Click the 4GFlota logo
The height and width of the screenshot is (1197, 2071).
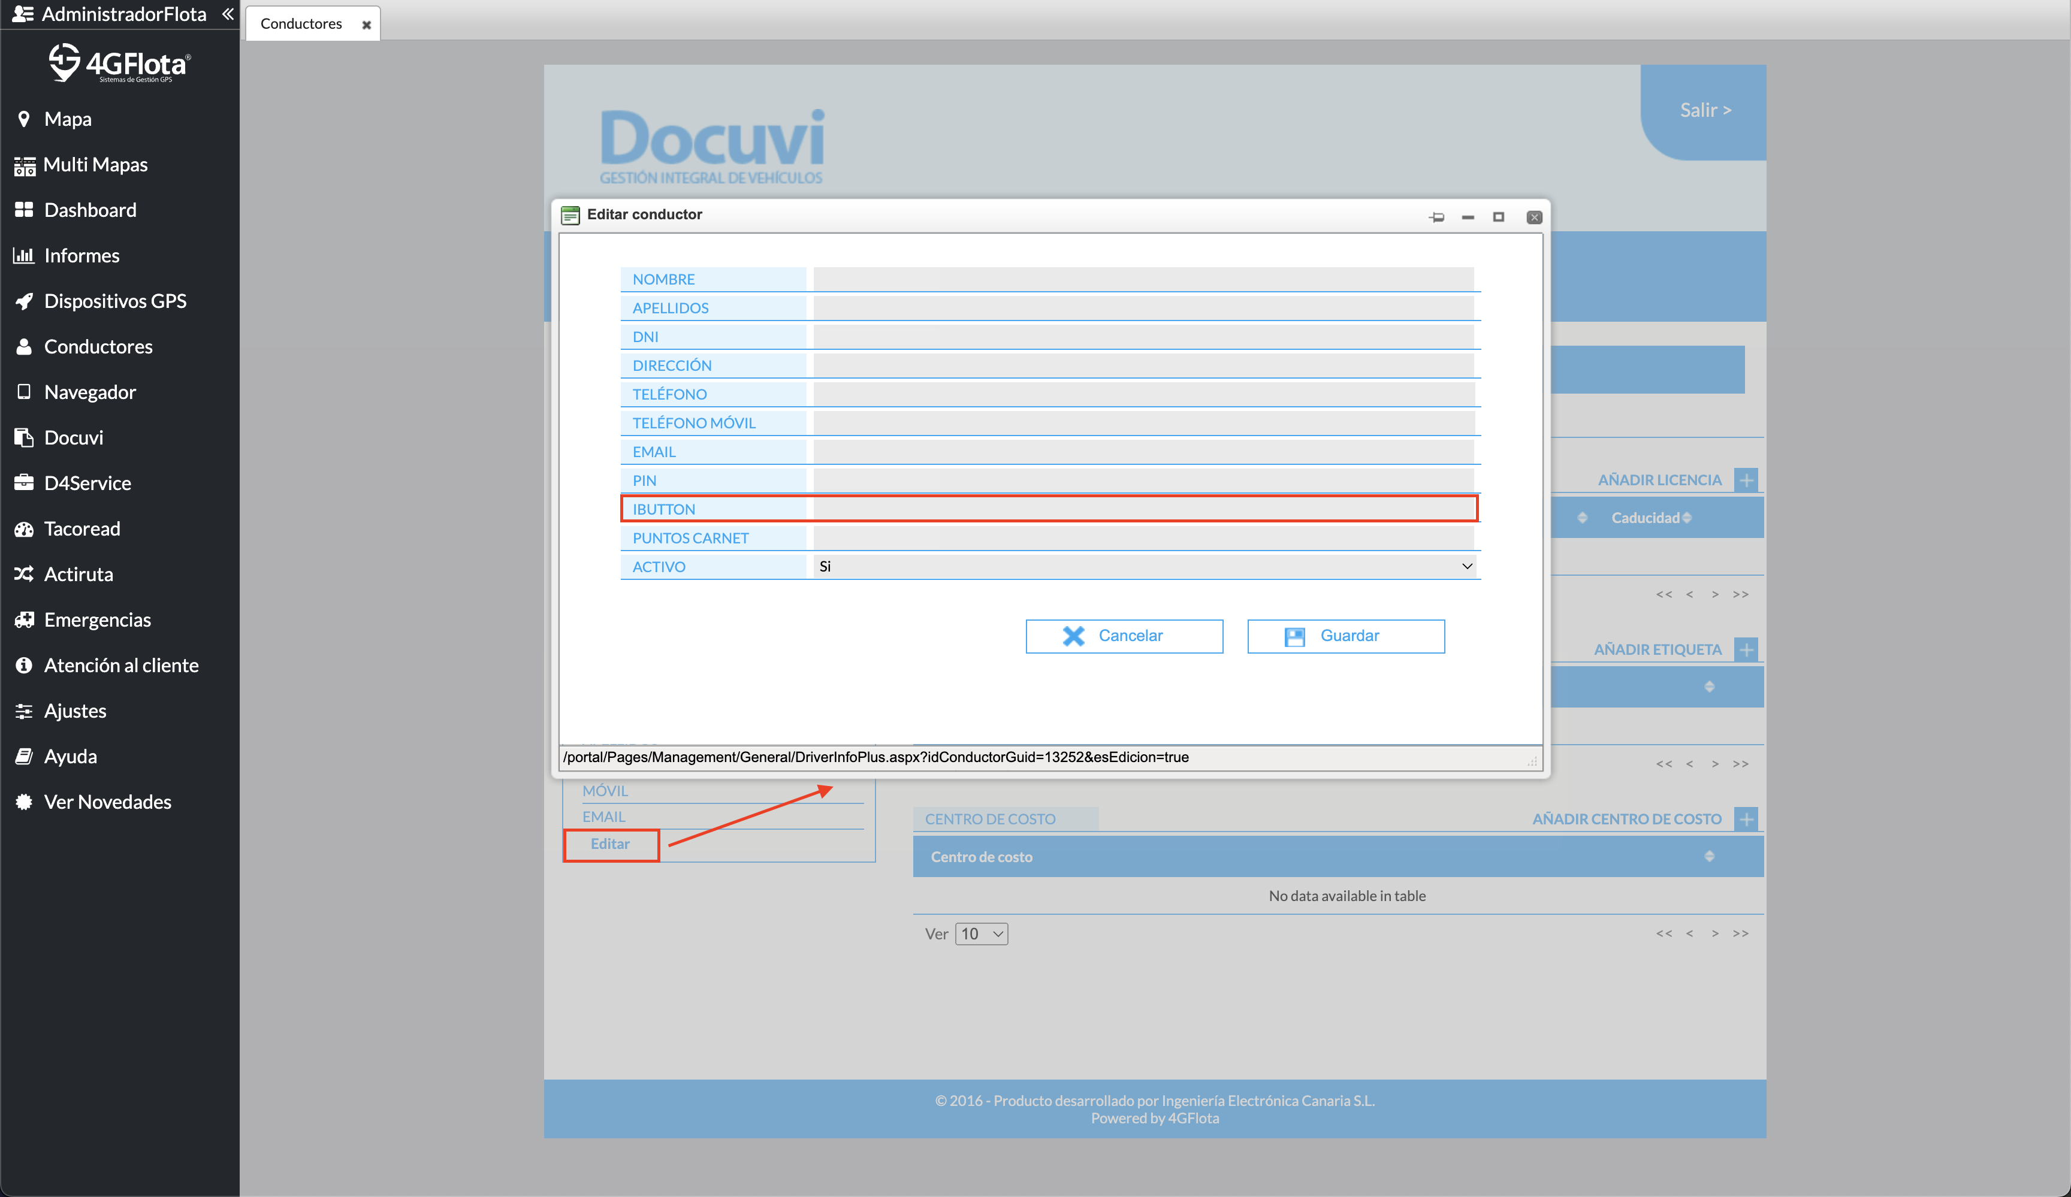tap(120, 64)
